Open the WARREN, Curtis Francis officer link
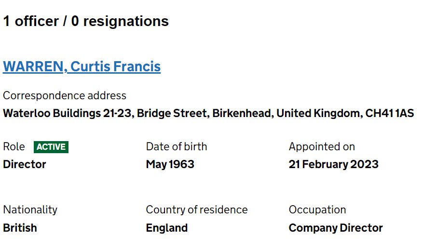Screen dimensions: 423x249 point(82,66)
